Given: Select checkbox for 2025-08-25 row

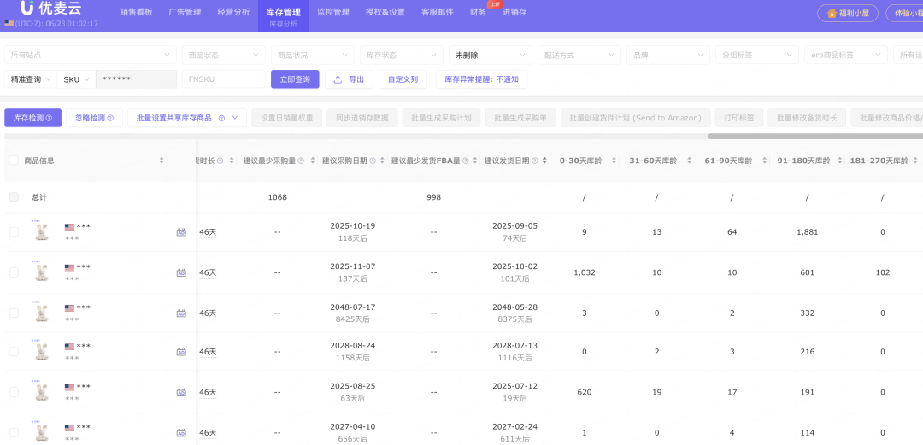Looking at the screenshot, I should coord(15,392).
